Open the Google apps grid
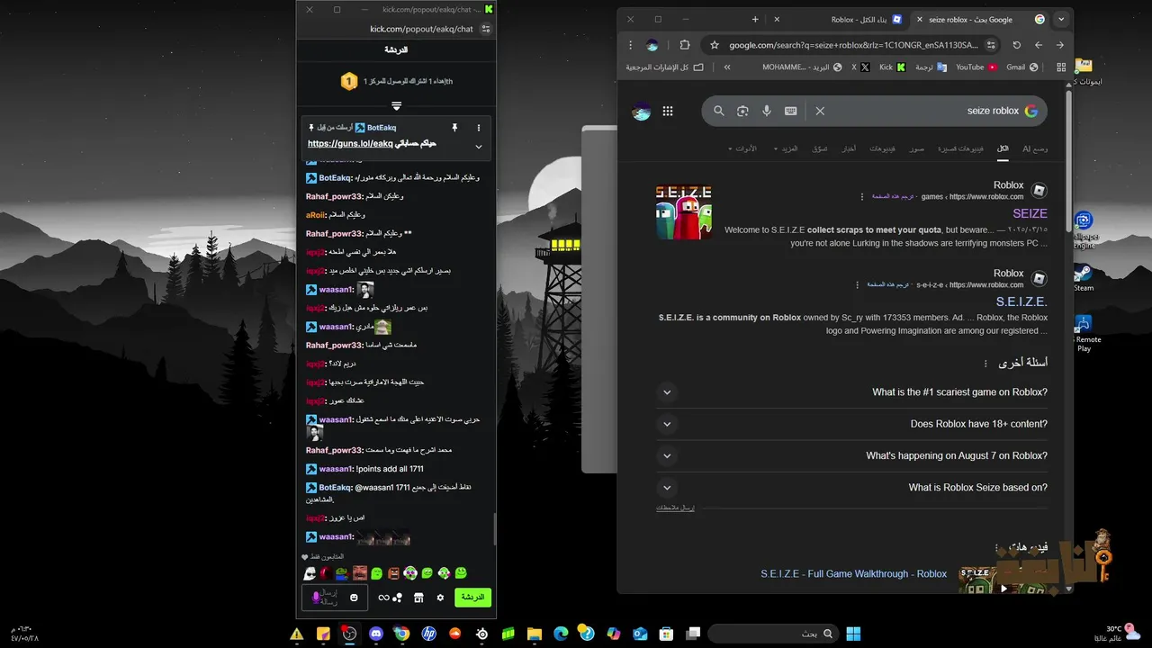1152x648 pixels. (x=668, y=111)
